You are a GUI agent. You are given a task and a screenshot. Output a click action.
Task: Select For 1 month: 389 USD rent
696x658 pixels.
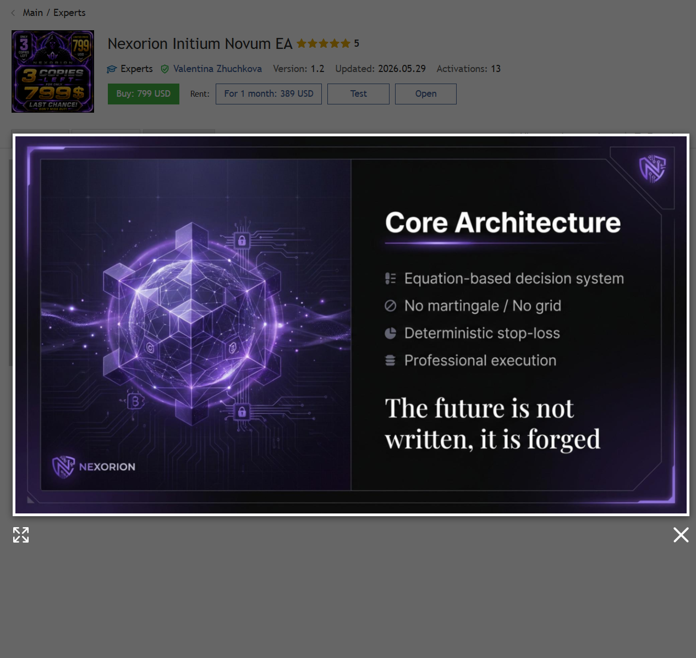[x=268, y=94]
